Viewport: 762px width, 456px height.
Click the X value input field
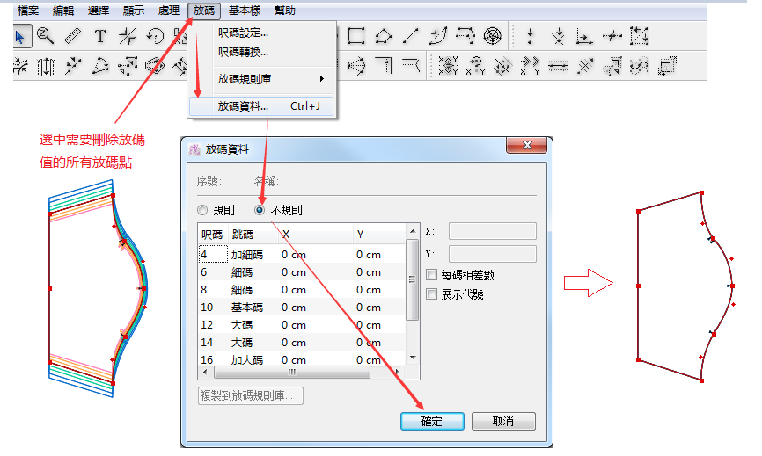click(x=492, y=231)
